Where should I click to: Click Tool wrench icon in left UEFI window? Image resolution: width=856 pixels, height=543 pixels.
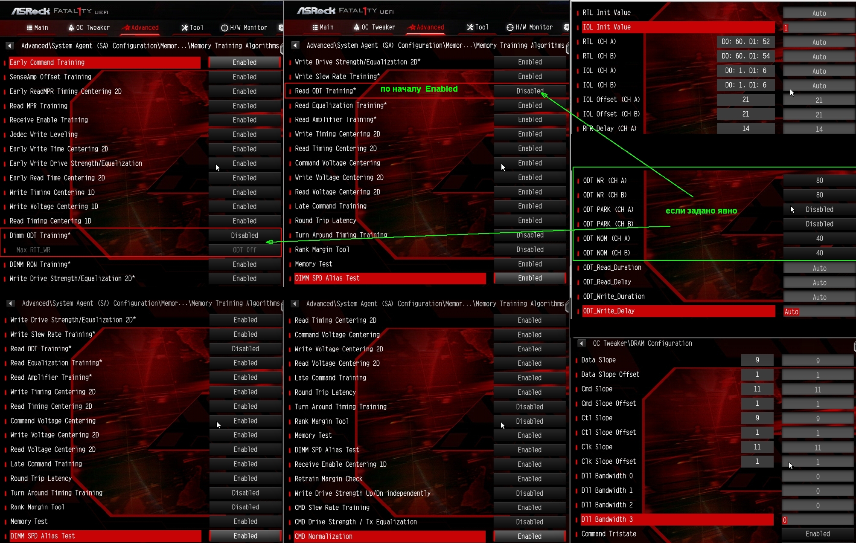[x=185, y=28]
